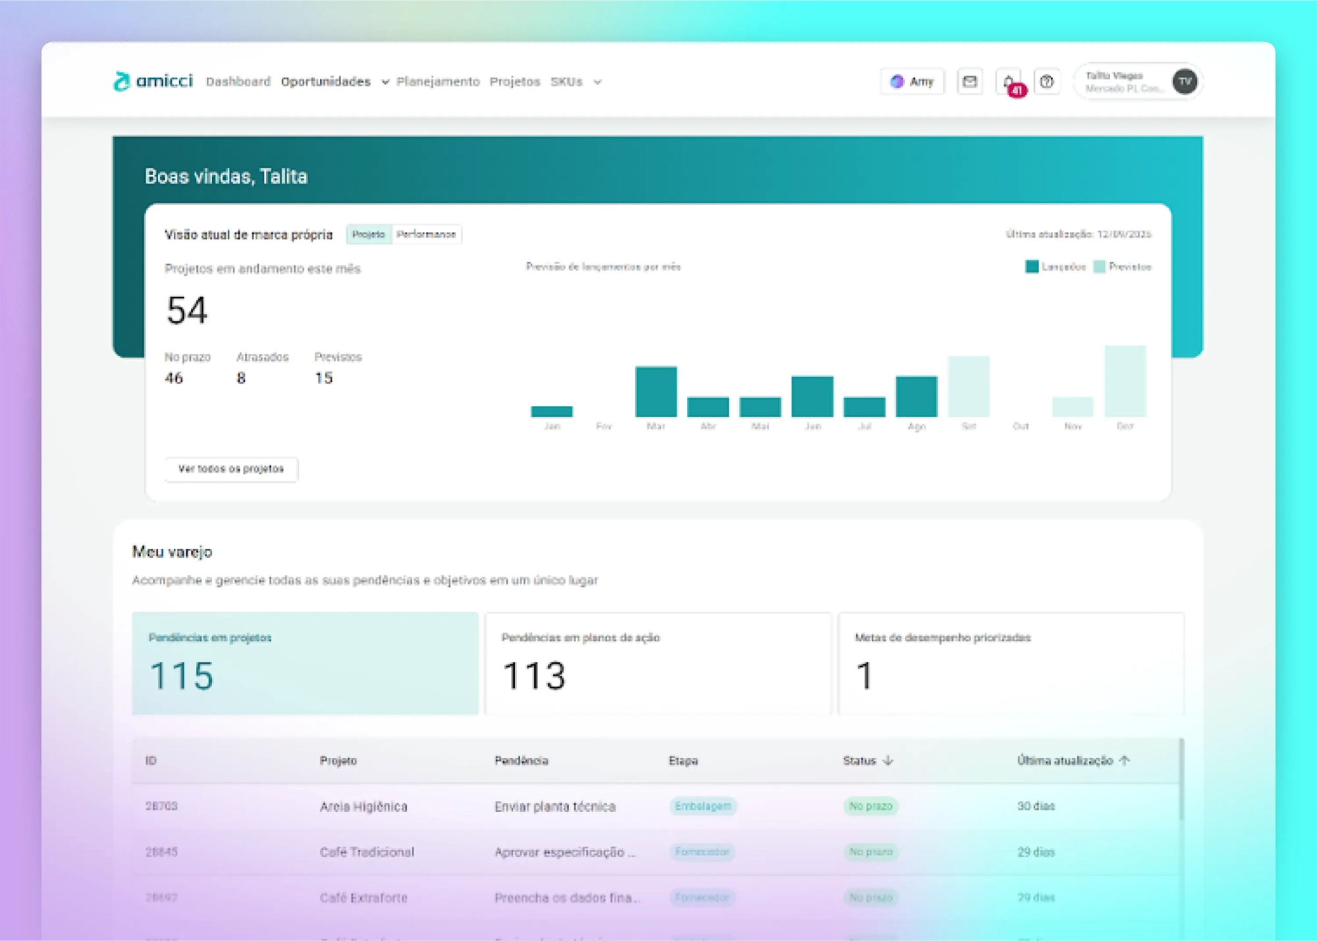The image size is (1317, 941).
Task: Expand the SKUs dropdown chevron
Action: [597, 82]
